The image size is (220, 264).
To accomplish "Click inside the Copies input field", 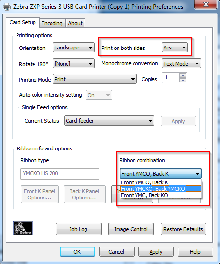I will pos(170,78).
